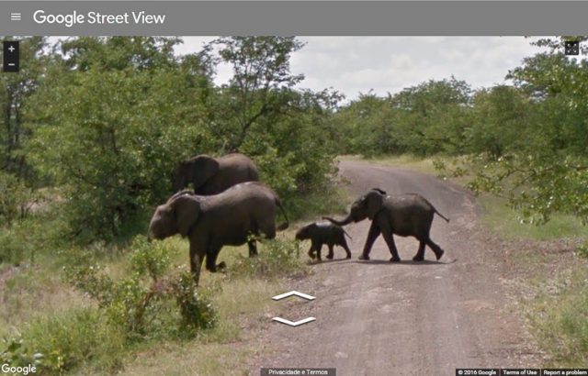Zoom out with the minus button
This screenshot has width=588, height=376.
point(11,64)
